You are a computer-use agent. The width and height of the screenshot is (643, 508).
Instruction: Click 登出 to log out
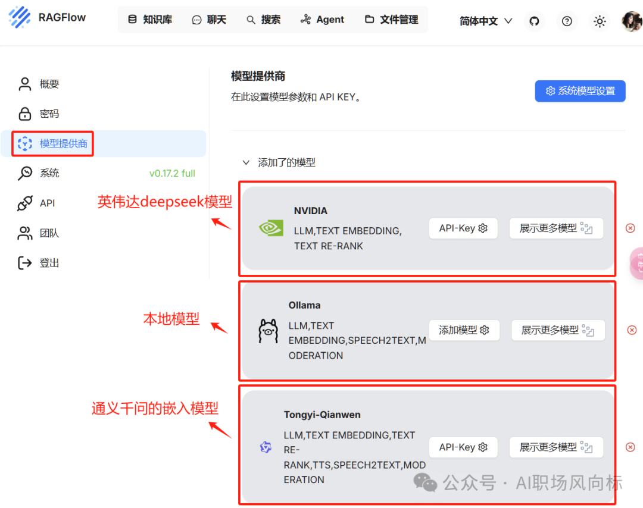(104, 262)
